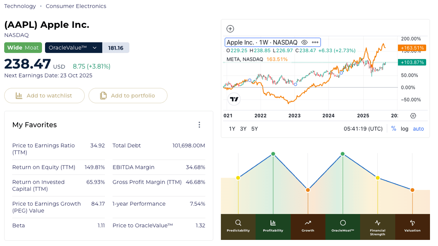The width and height of the screenshot is (438, 246).
Task: Click Price to Earnings Growth (PEG) Value label
Action: tap(46, 207)
